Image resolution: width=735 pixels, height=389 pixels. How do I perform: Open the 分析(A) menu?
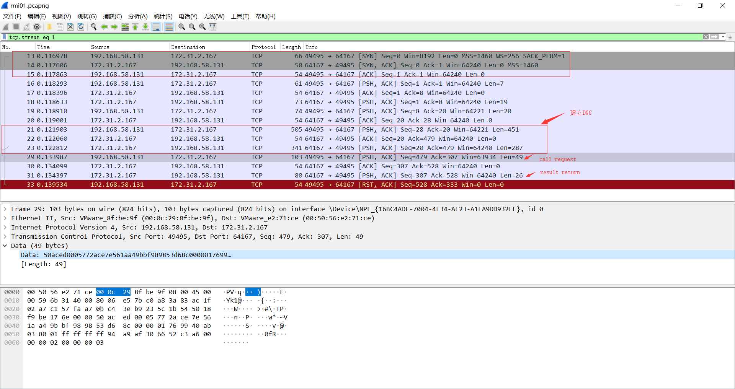click(x=138, y=16)
